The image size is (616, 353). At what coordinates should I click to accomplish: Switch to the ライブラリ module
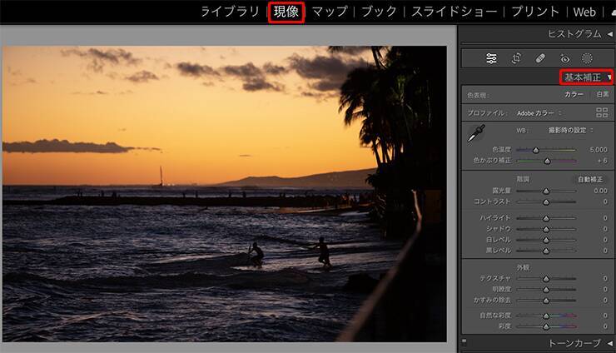pos(230,12)
